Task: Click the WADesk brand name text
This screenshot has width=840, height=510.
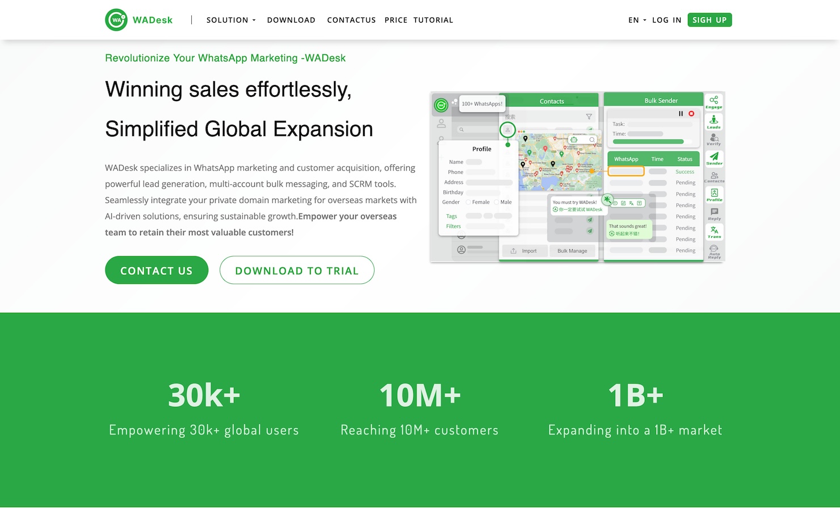Action: (x=153, y=20)
